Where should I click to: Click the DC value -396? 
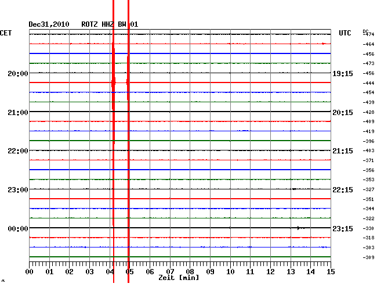[368, 141]
